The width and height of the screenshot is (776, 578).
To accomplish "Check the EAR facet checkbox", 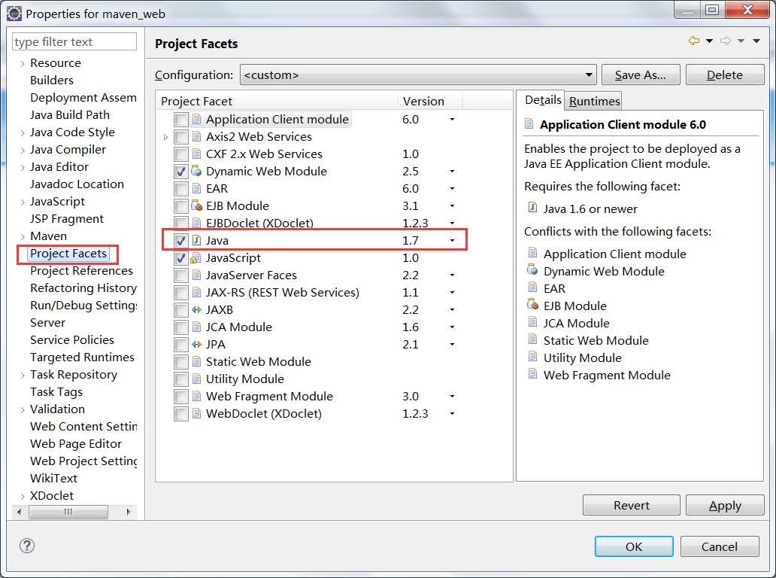I will click(181, 189).
